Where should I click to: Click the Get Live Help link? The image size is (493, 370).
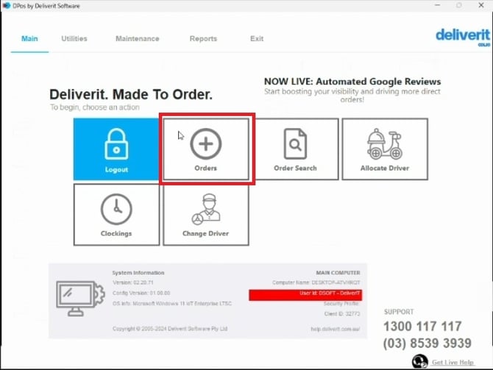(x=453, y=363)
